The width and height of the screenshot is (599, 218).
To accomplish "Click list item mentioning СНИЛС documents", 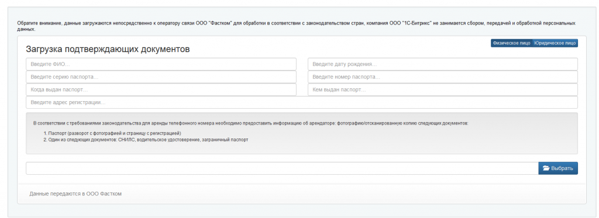I will click(x=146, y=140).
